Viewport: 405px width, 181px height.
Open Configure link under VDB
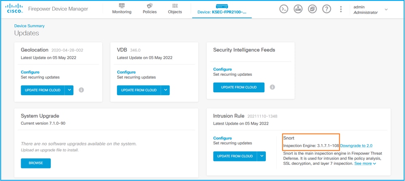[x=126, y=72]
